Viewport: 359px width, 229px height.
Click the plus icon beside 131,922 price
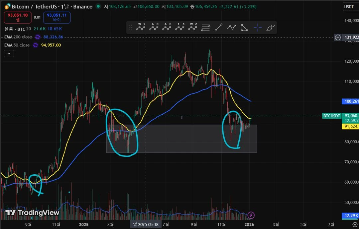tap(338, 37)
